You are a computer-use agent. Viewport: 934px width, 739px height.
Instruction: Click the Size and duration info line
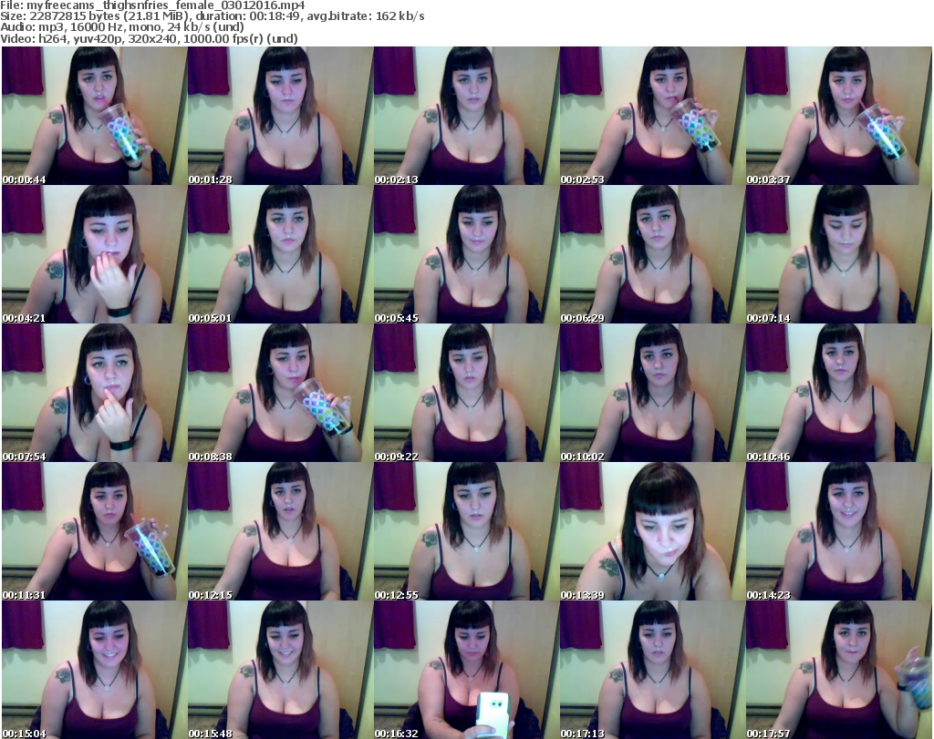(213, 16)
